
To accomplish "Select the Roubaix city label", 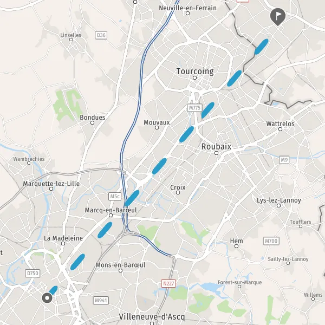I will pos(216,147).
